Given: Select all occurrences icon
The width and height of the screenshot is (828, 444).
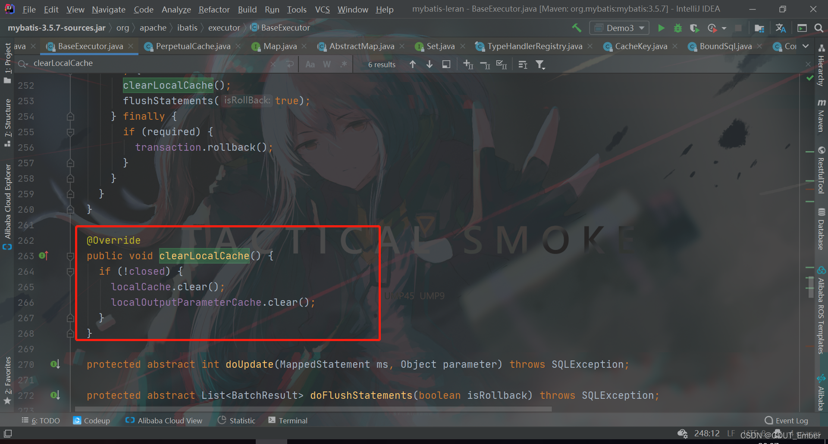Looking at the screenshot, I should pyautogui.click(x=502, y=64).
